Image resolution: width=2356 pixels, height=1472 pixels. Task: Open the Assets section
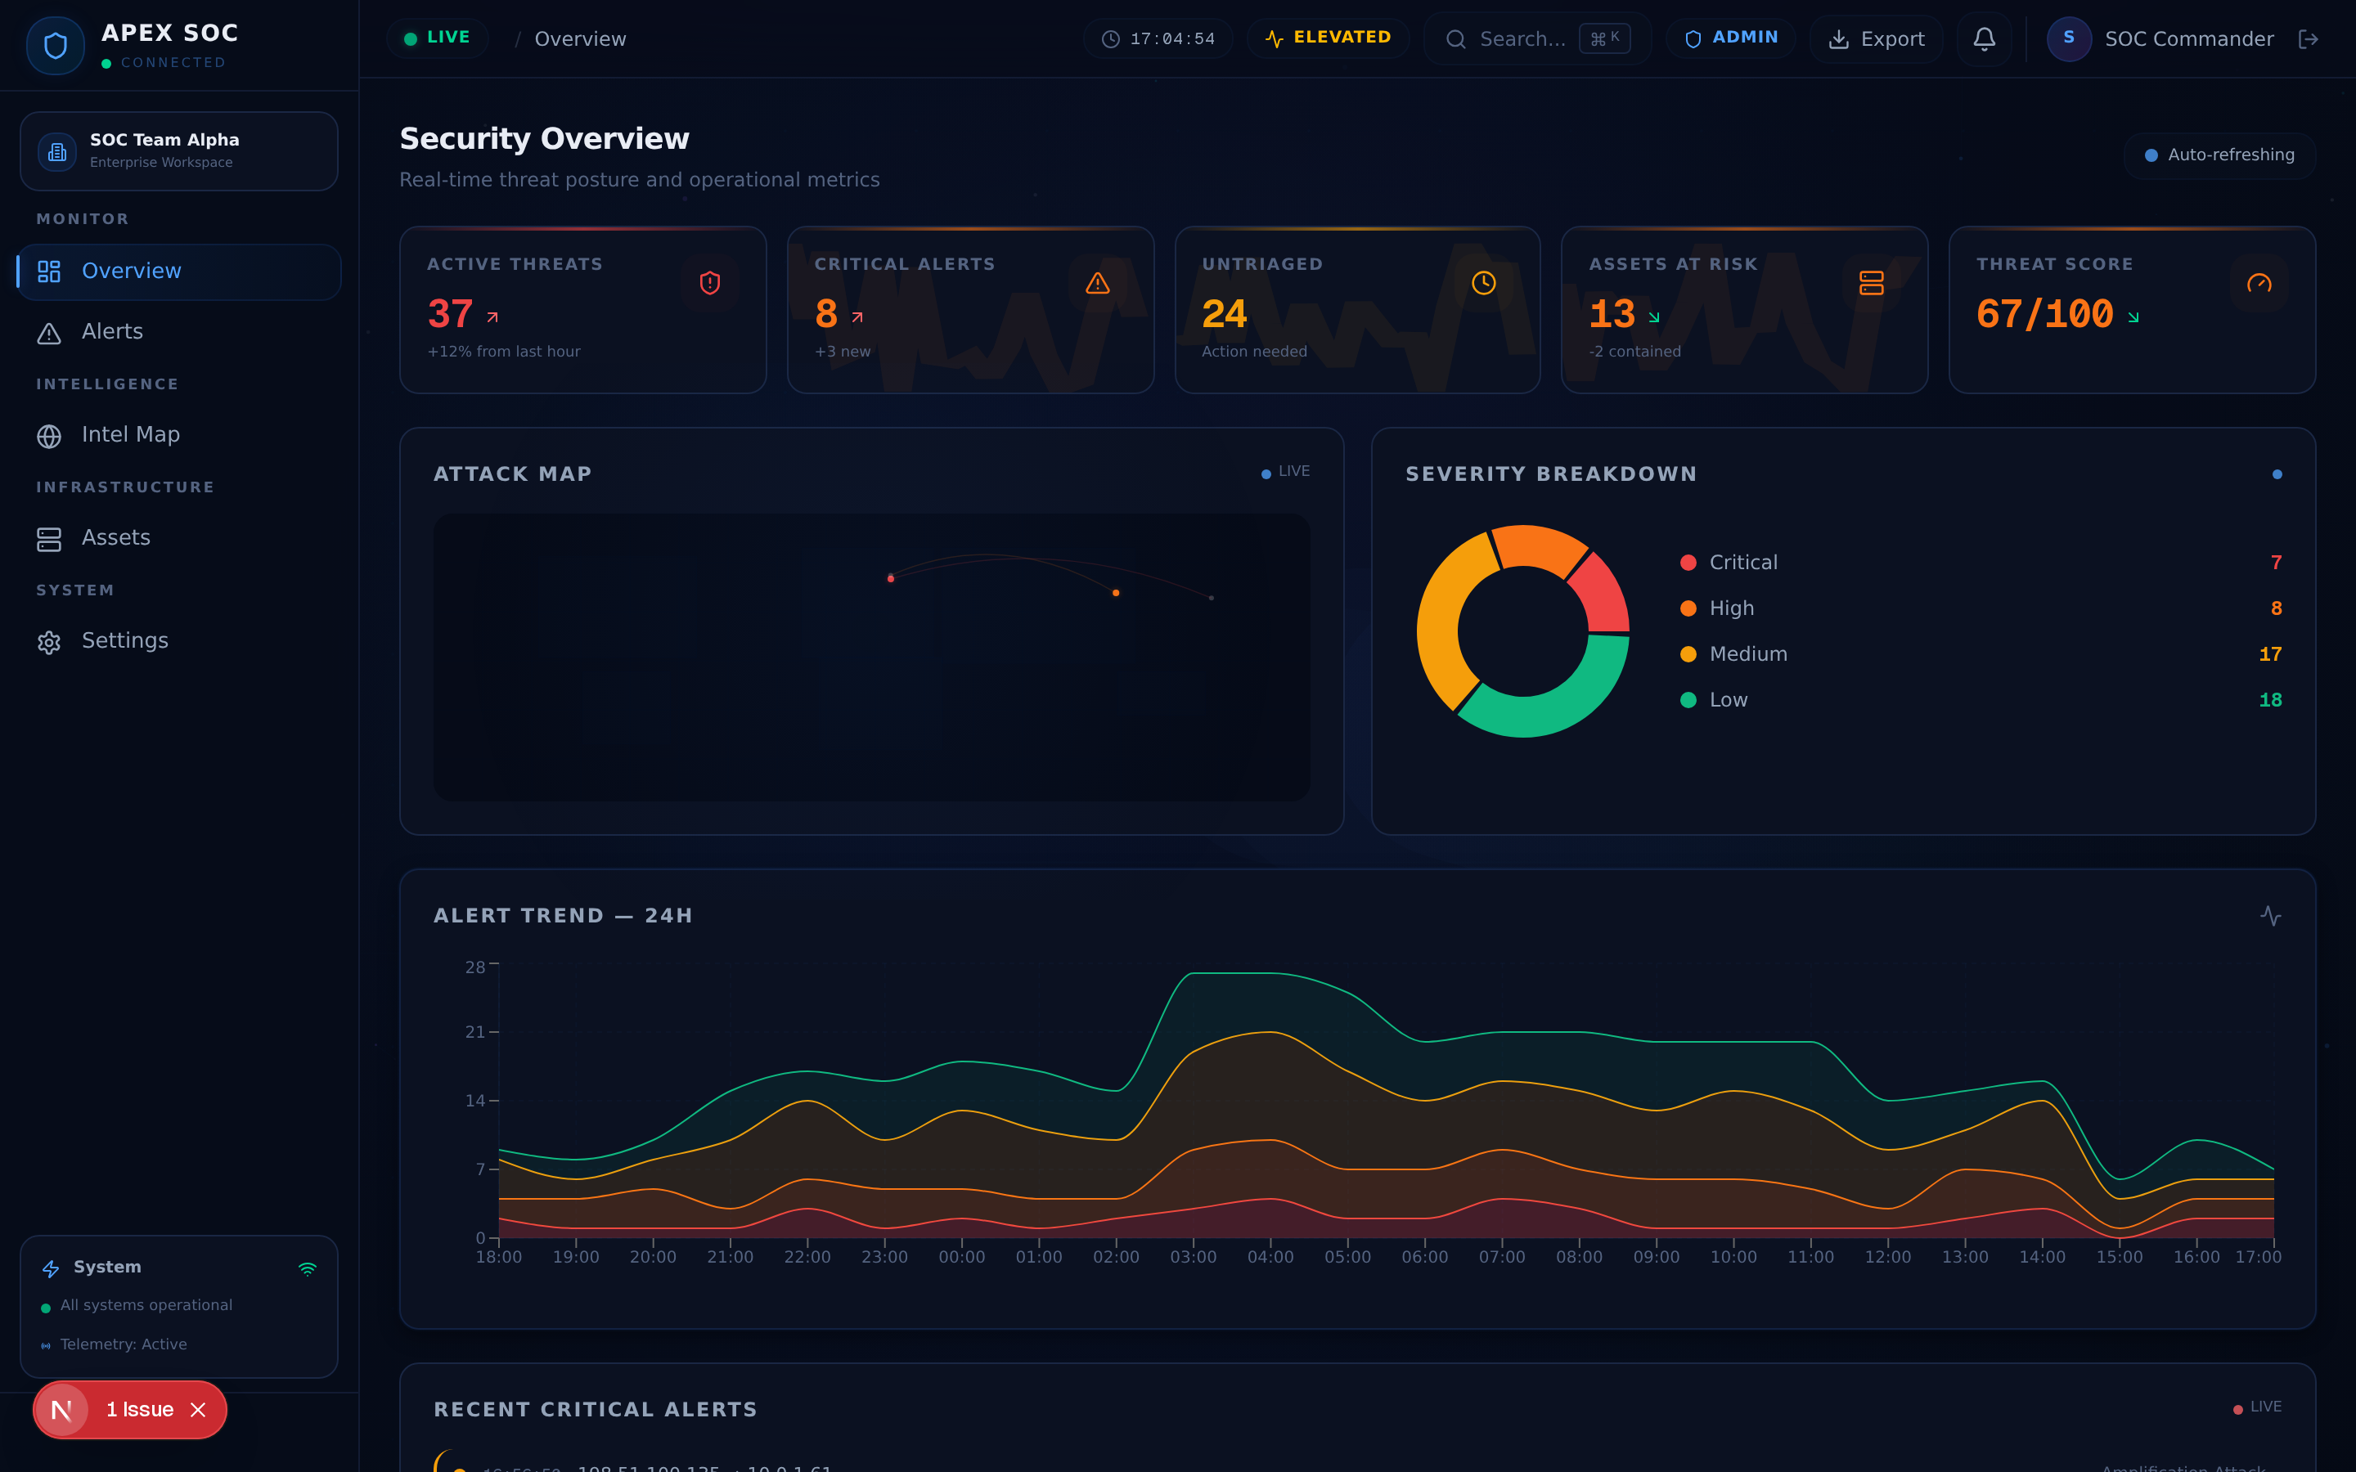tap(179, 538)
